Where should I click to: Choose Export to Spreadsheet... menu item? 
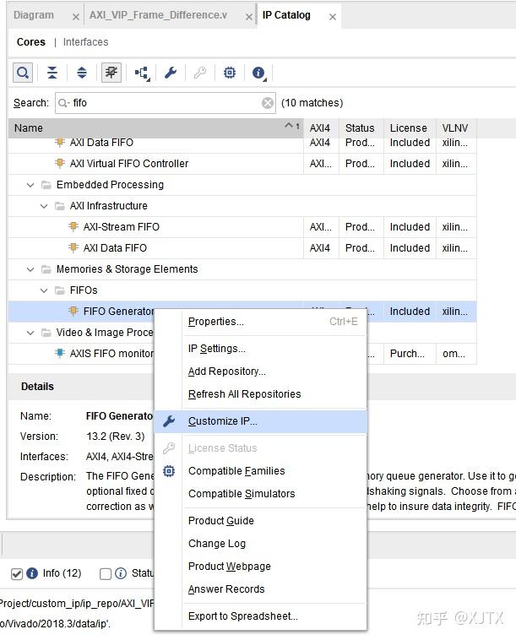[x=260, y=616]
